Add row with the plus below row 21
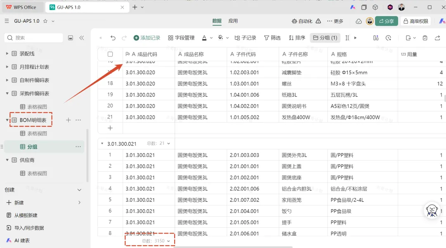 [110, 128]
